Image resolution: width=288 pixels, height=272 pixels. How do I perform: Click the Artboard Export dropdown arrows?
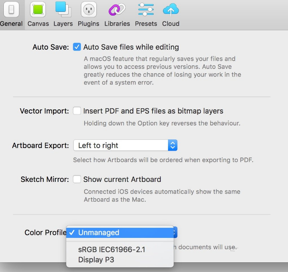click(x=173, y=146)
